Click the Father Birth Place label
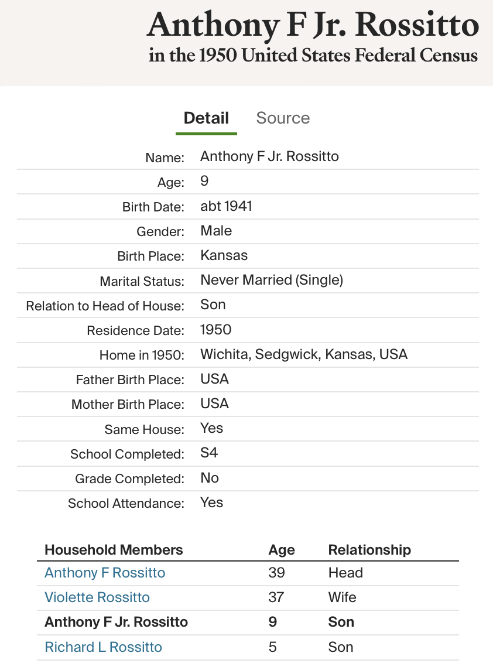This screenshot has height=663, width=493. click(x=130, y=380)
